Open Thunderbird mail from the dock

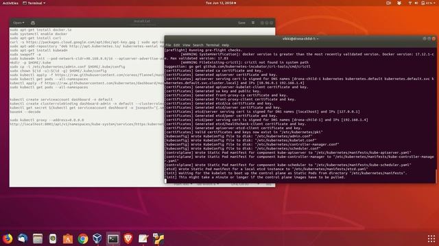[x=23, y=238]
